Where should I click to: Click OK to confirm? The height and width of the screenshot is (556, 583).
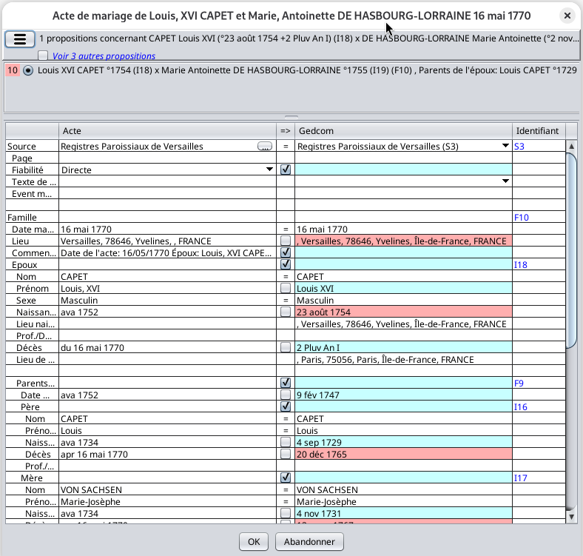tap(254, 541)
